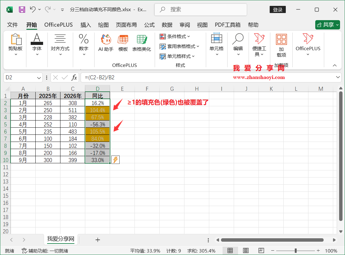Add a new sheet with plus icon
This screenshot has height=255, width=345.
(x=98, y=240)
